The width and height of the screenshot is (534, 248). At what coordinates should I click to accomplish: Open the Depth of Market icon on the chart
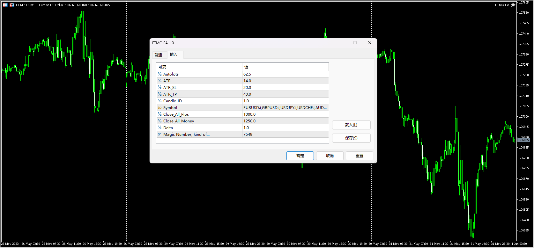(5, 5)
